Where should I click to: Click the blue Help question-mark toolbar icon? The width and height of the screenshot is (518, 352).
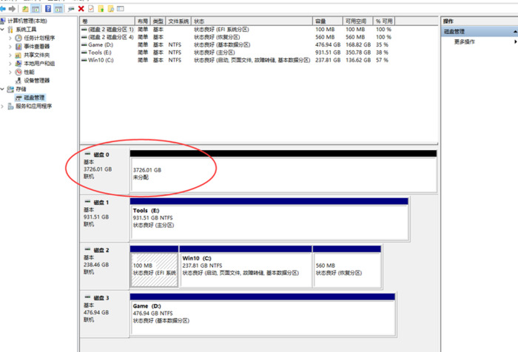(48, 8)
